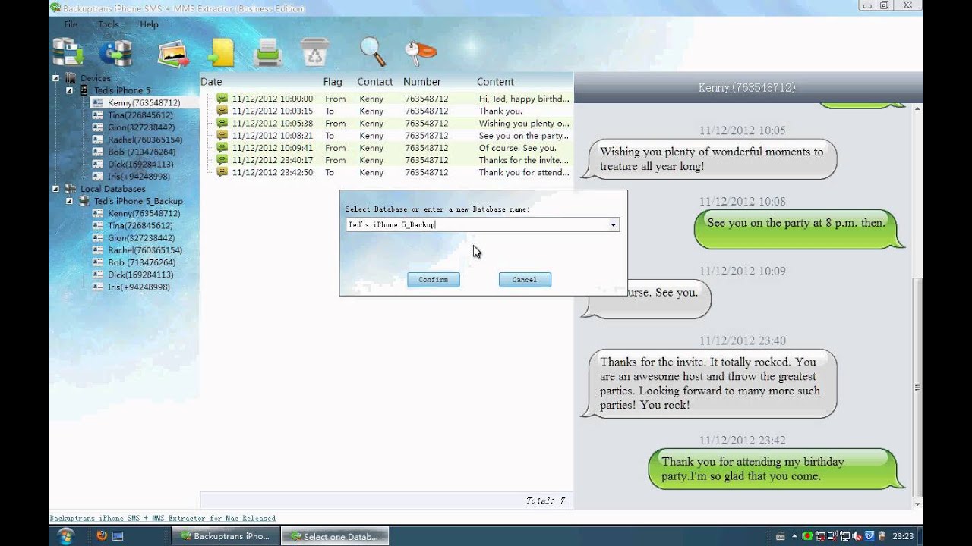The image size is (972, 546).
Task: Sort messages by the Contact column
Action: pos(375,82)
